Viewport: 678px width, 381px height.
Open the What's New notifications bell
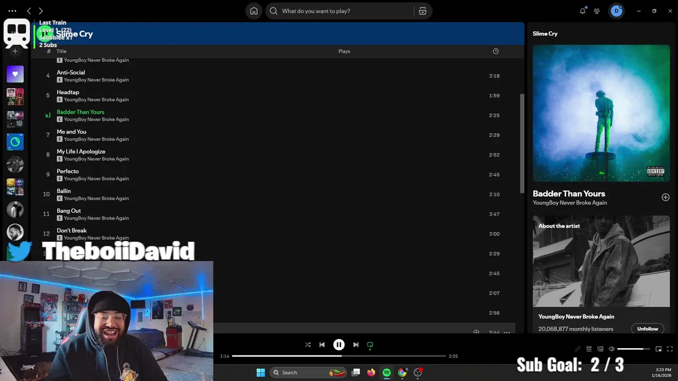pyautogui.click(x=583, y=11)
